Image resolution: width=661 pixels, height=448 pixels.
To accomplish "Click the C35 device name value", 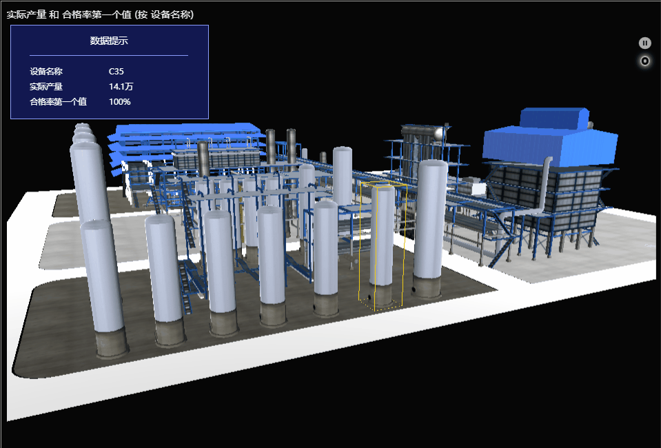I will click(x=116, y=71).
